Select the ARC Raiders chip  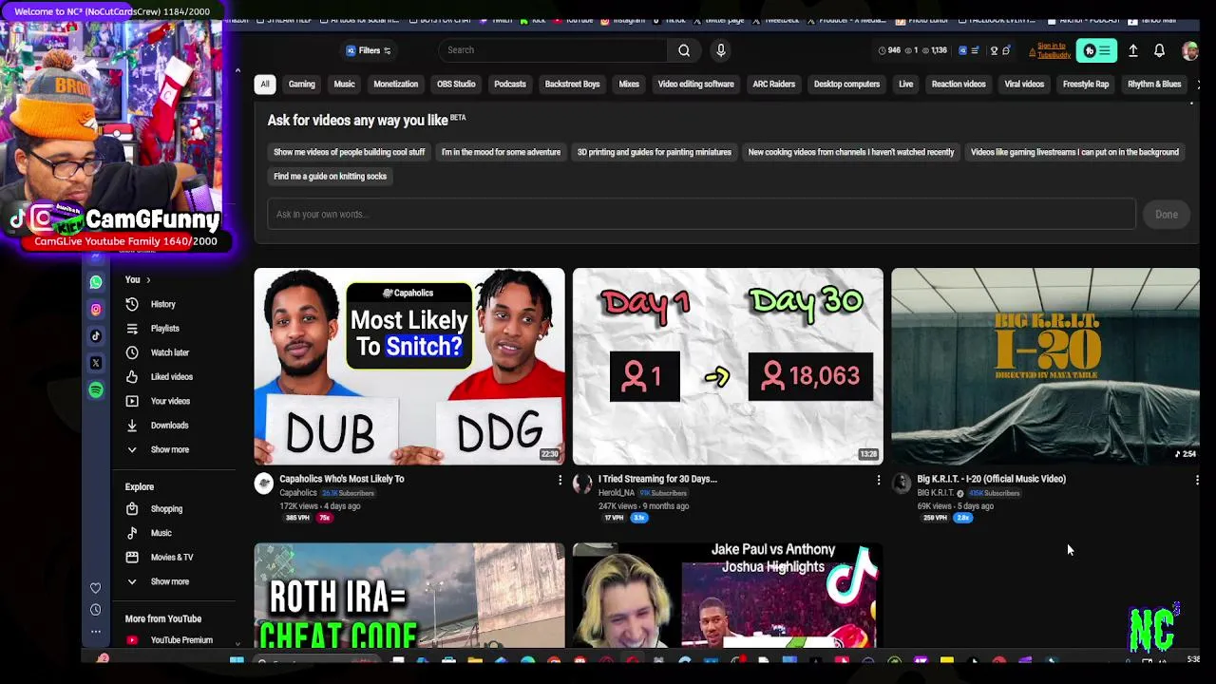pyautogui.click(x=773, y=85)
